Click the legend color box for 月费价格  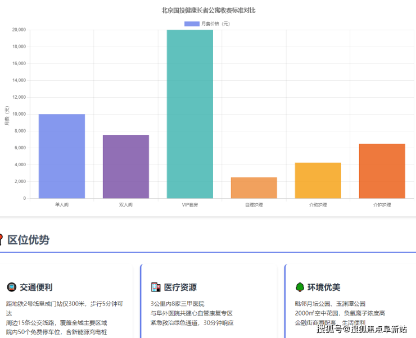point(192,24)
